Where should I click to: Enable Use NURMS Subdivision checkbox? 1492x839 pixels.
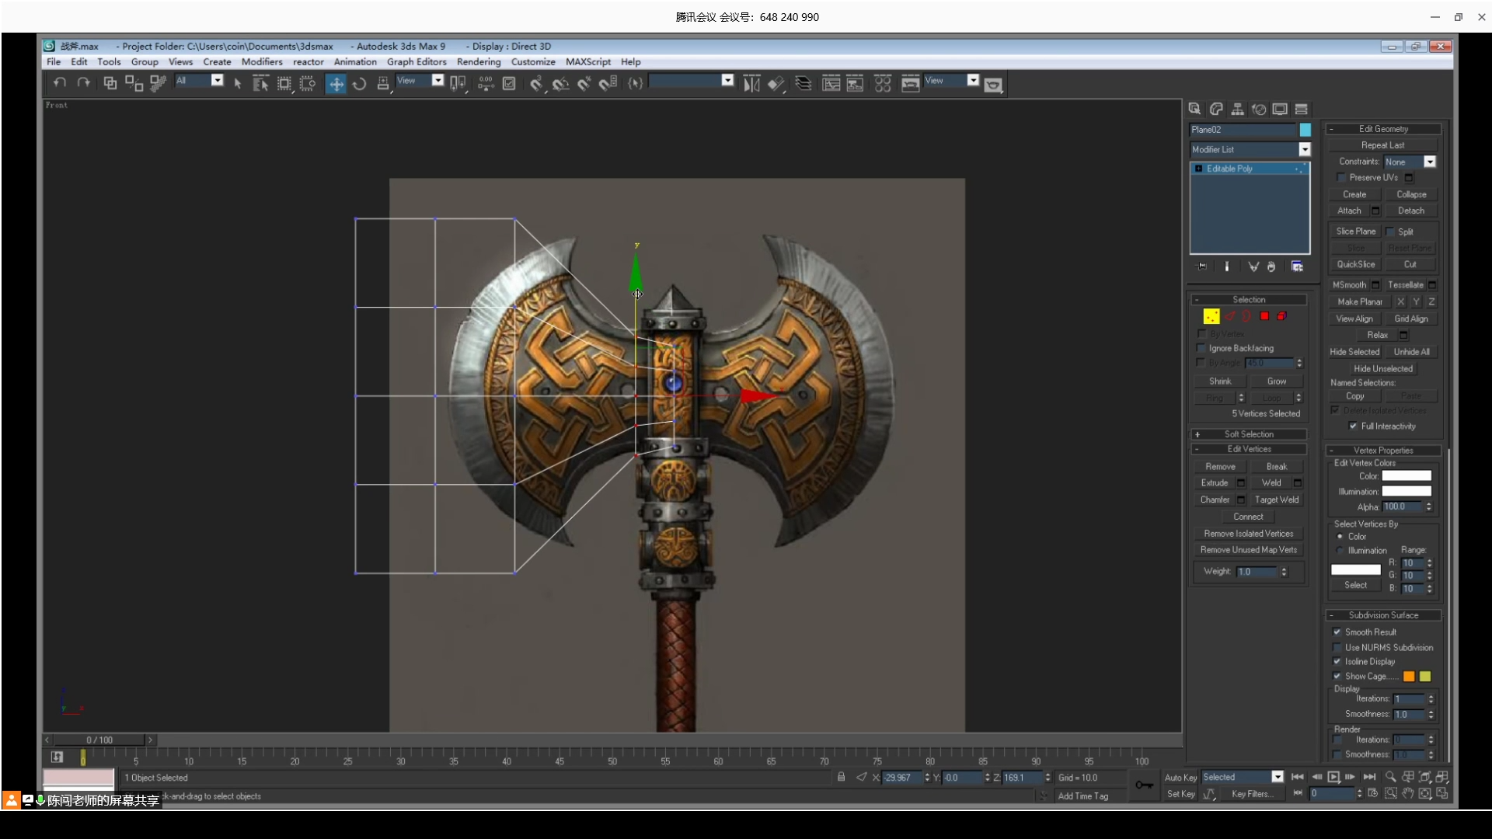1337,648
